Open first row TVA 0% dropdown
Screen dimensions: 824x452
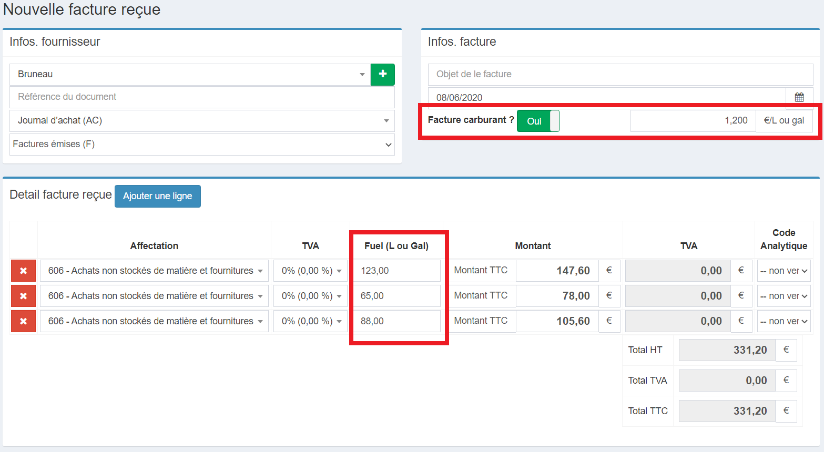click(310, 271)
